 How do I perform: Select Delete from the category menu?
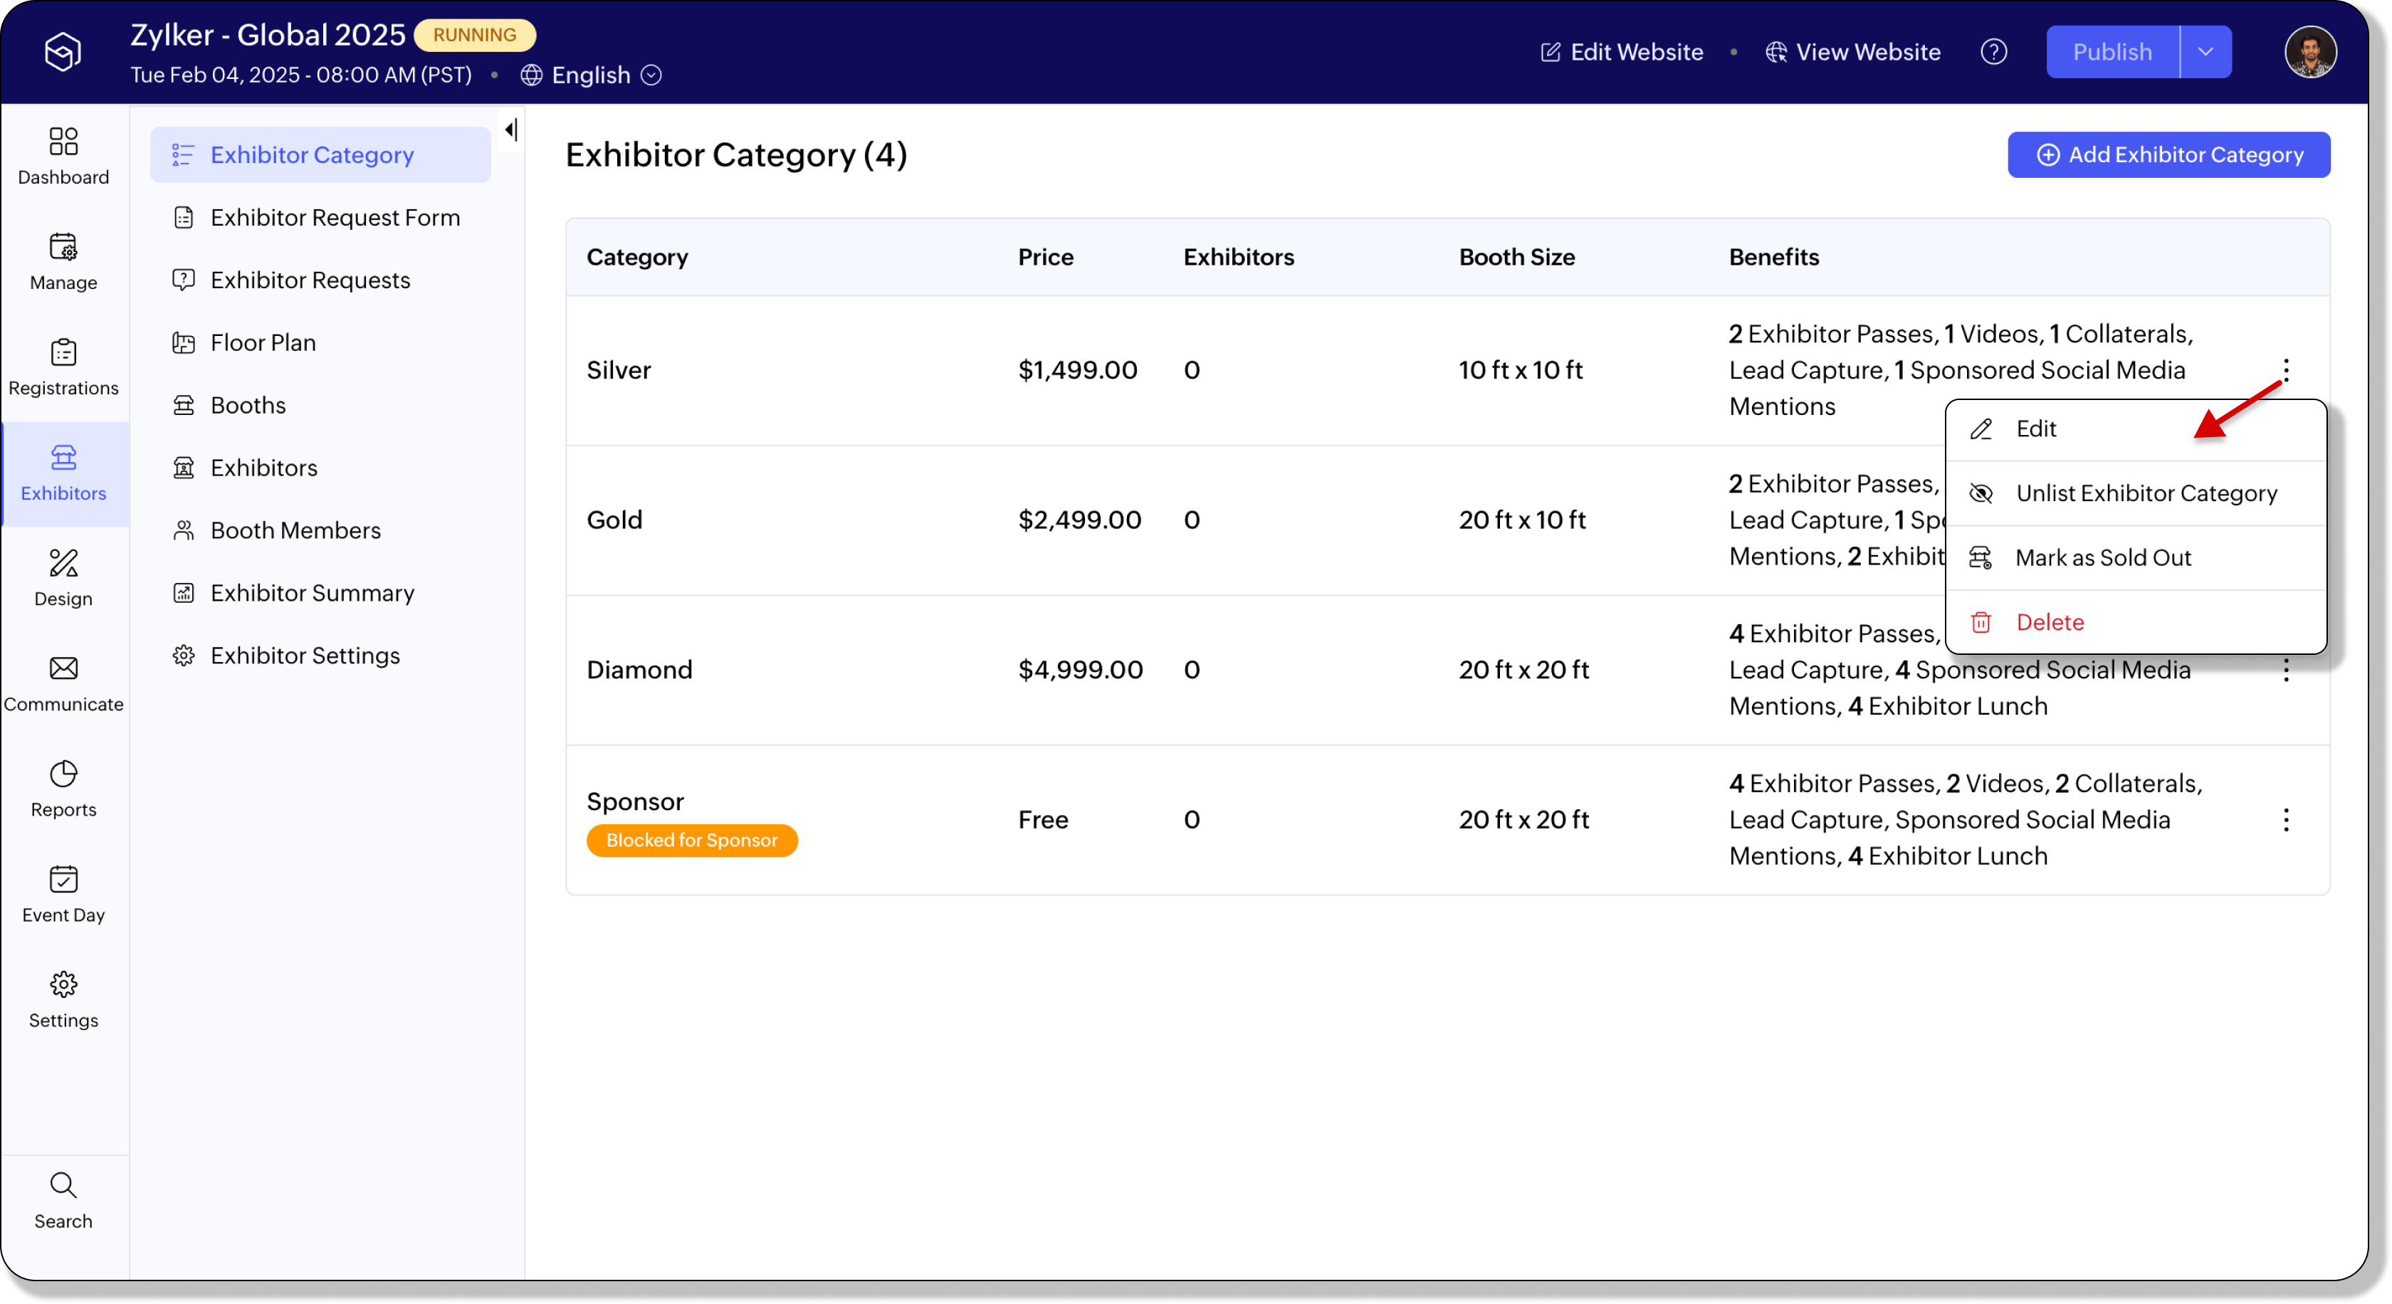coord(2050,622)
